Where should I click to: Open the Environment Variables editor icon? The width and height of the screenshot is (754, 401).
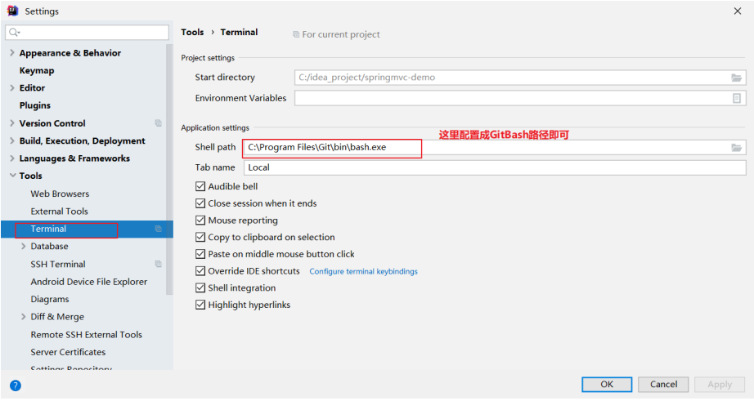point(737,98)
